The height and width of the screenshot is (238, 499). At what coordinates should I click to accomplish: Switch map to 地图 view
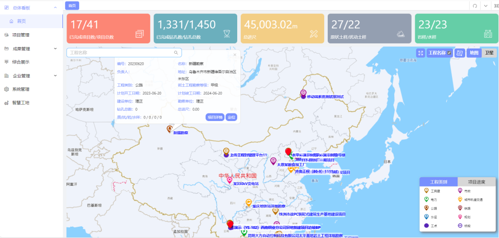pos(474,53)
